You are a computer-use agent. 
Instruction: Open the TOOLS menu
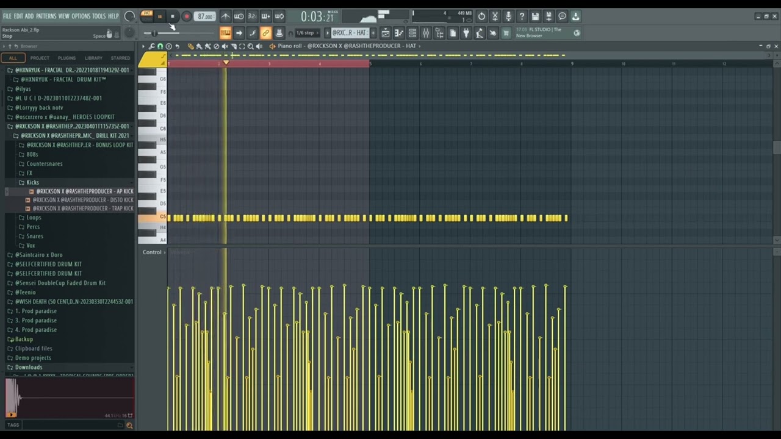99,16
